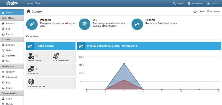Open Payment in the sidebar
The width and height of the screenshot is (222, 105).
(x=12, y=56)
